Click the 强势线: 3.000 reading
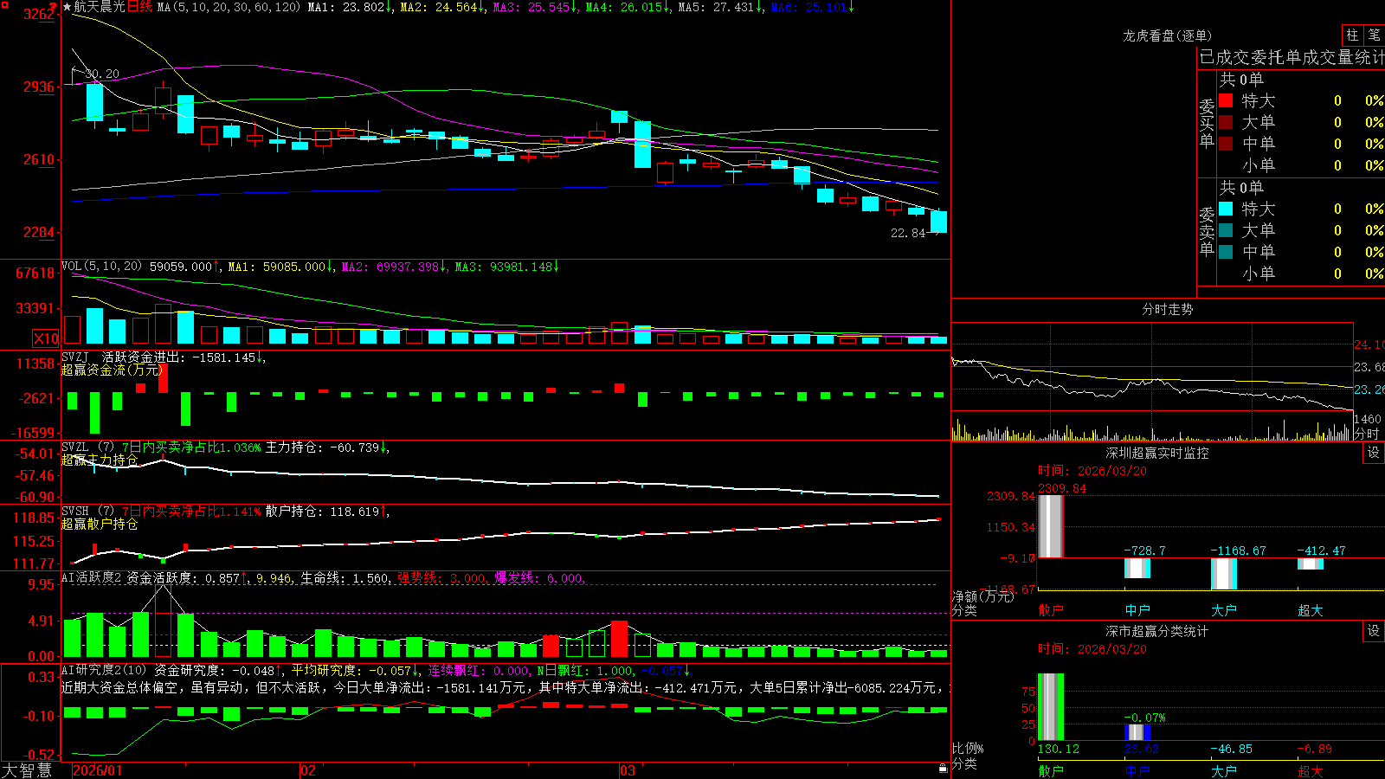Image resolution: width=1385 pixels, height=779 pixels. tap(441, 578)
